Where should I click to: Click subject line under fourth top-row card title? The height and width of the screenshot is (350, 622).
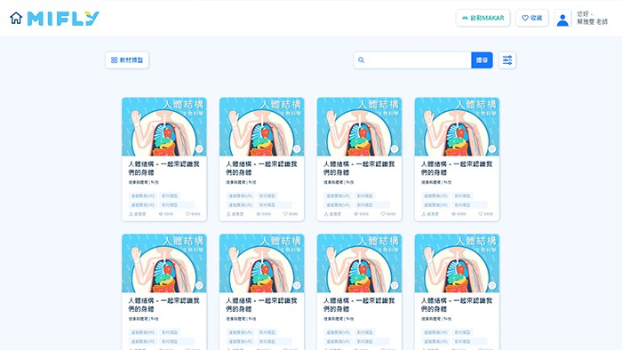pos(436,182)
